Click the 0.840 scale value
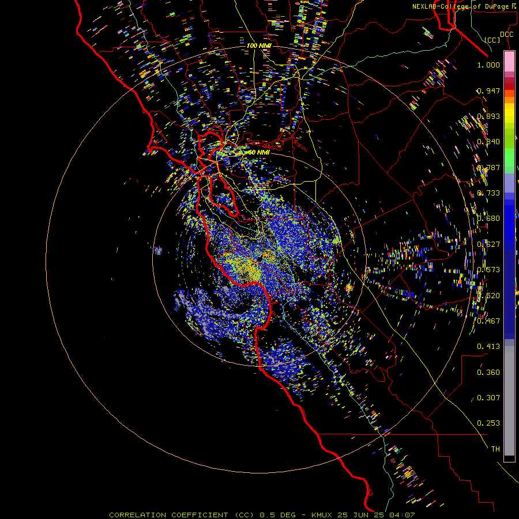 (x=488, y=142)
